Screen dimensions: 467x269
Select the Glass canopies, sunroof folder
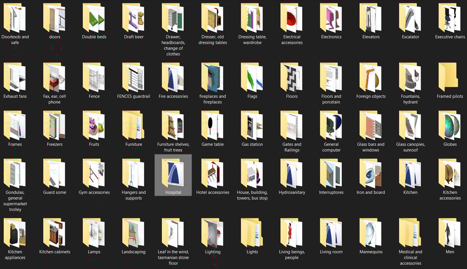pyautogui.click(x=410, y=125)
